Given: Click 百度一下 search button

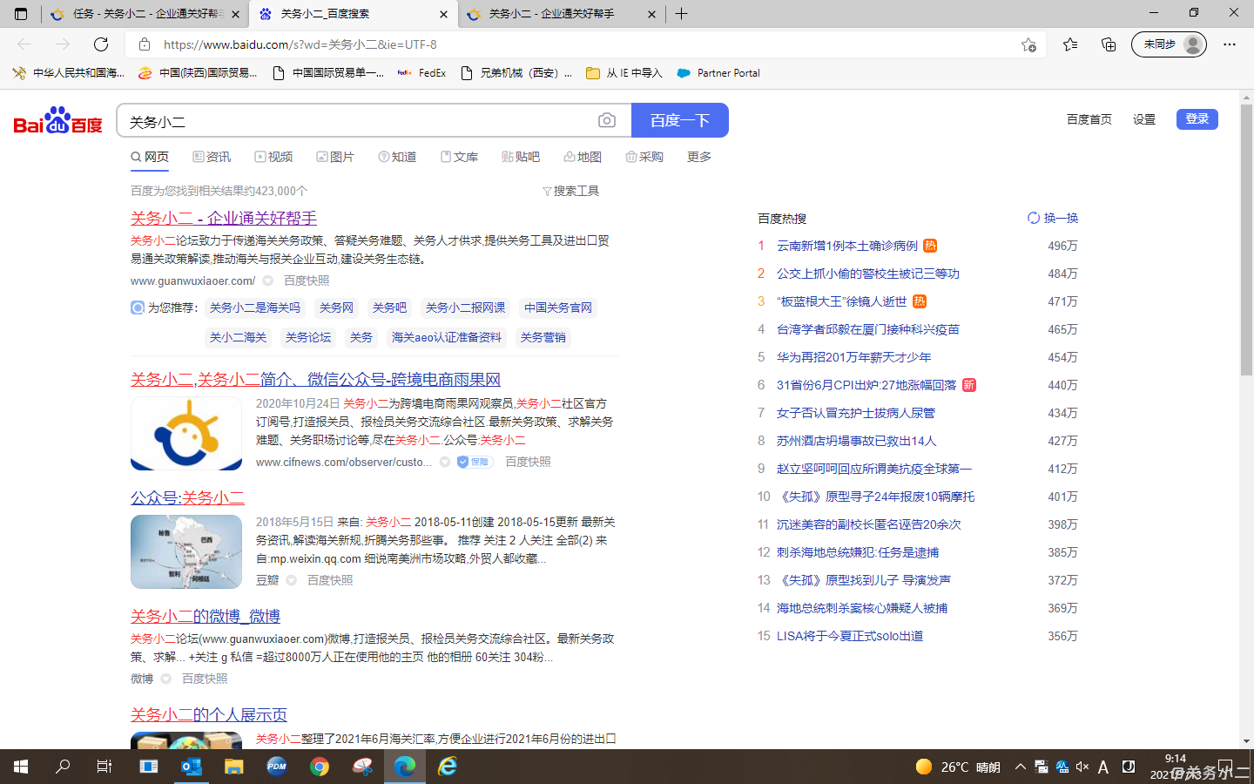Looking at the screenshot, I should click(x=680, y=120).
